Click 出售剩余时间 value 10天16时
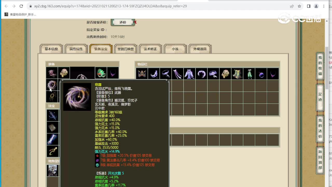The width and height of the screenshot is (332, 187). click(x=118, y=37)
